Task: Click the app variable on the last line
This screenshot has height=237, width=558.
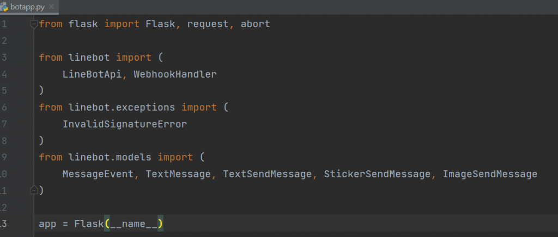Action: point(47,224)
